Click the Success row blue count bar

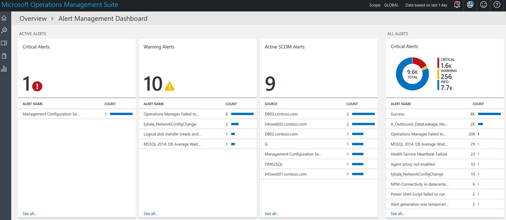pos(489,114)
